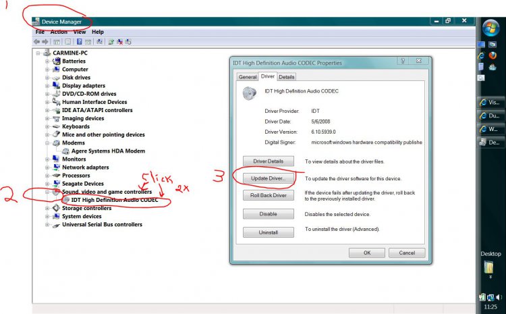Expand the System devices node
This screenshot has width=506, height=314.
pyautogui.click(x=47, y=216)
